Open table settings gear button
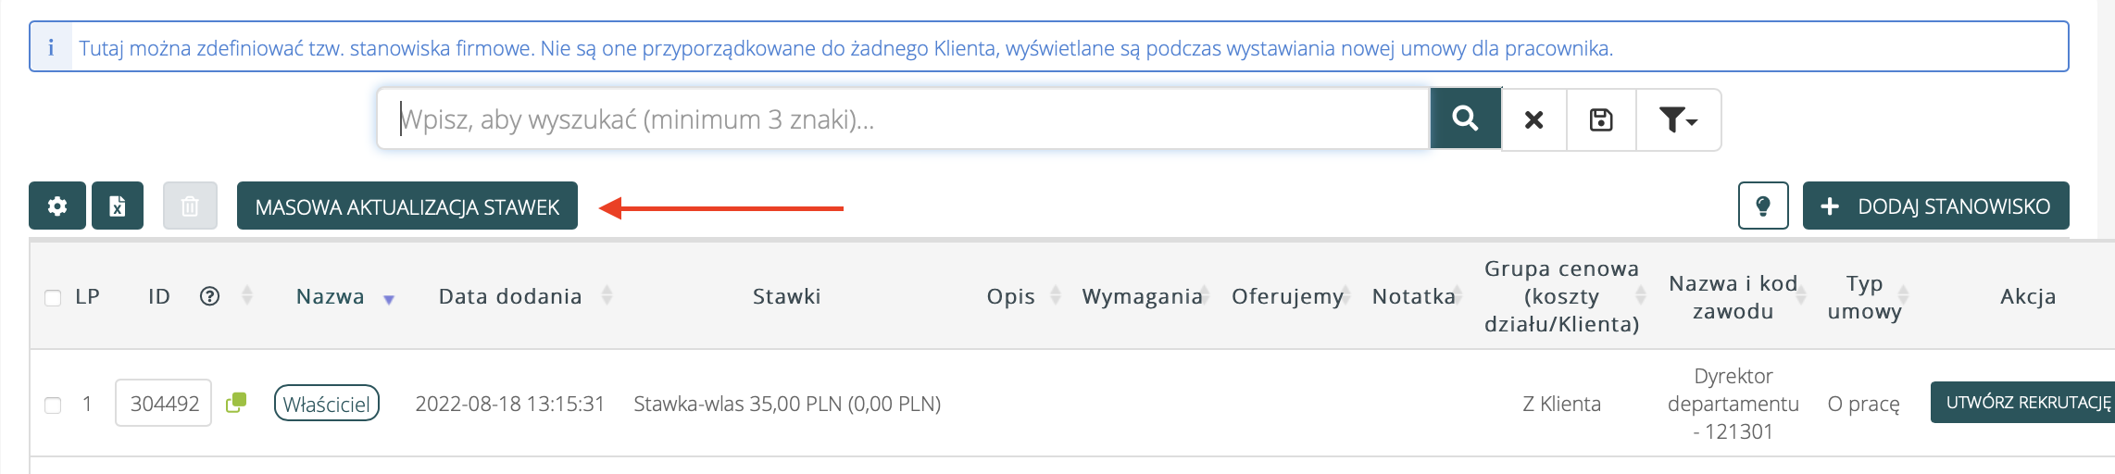This screenshot has height=474, width=2115. pyautogui.click(x=57, y=206)
